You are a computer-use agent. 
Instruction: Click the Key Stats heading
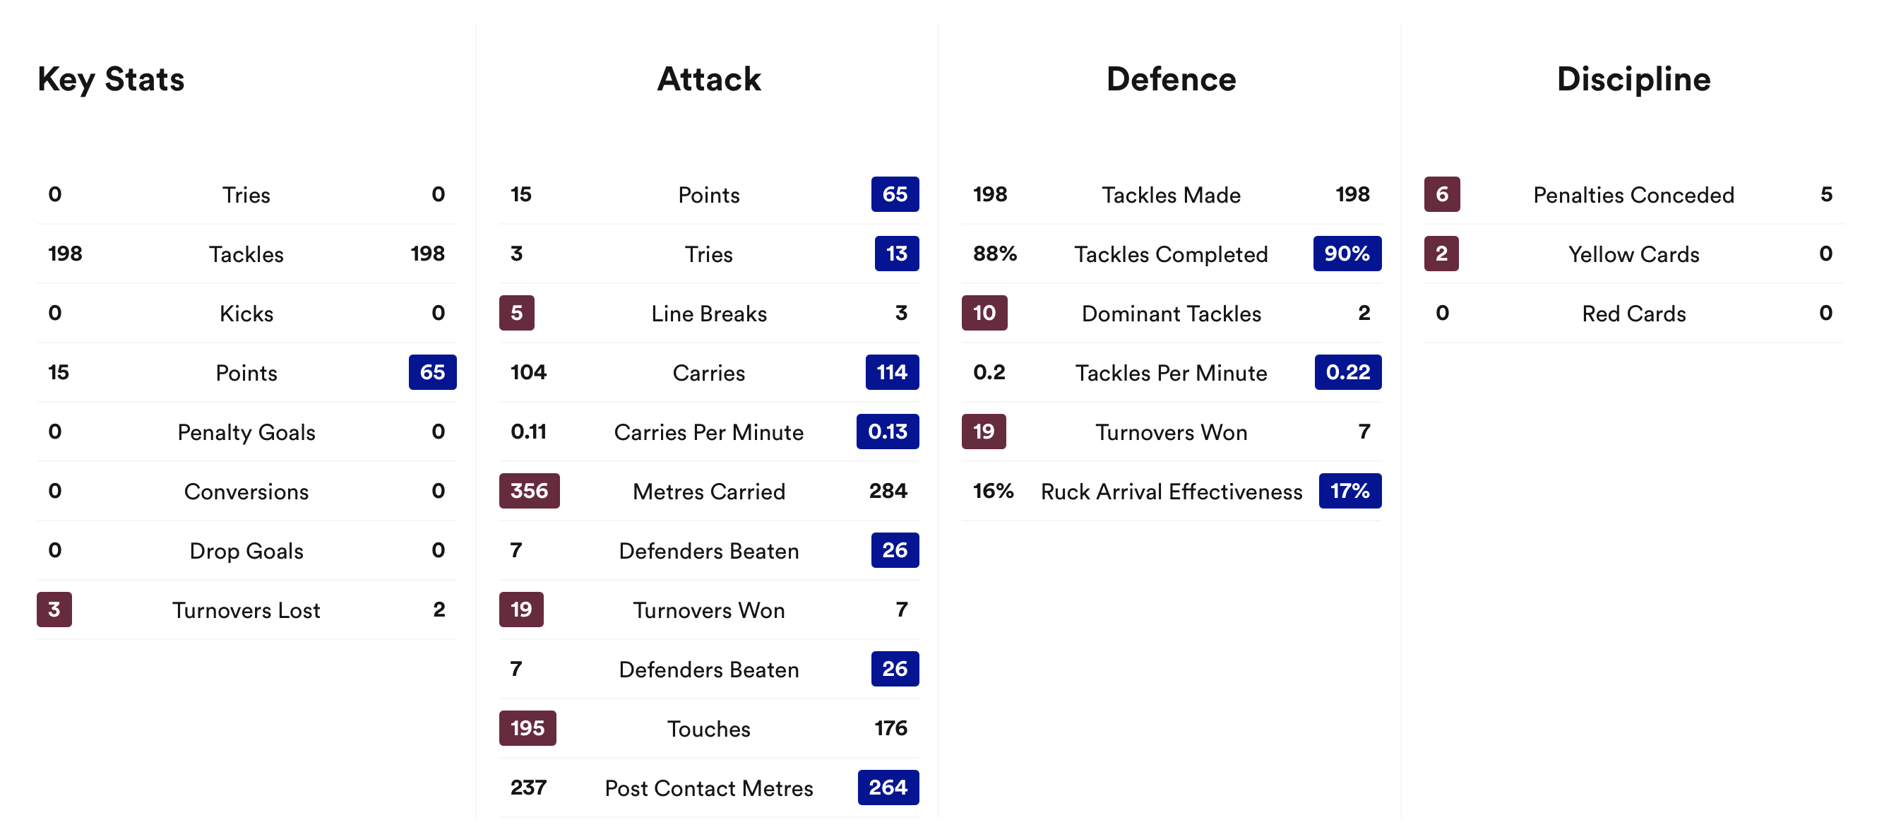111,79
